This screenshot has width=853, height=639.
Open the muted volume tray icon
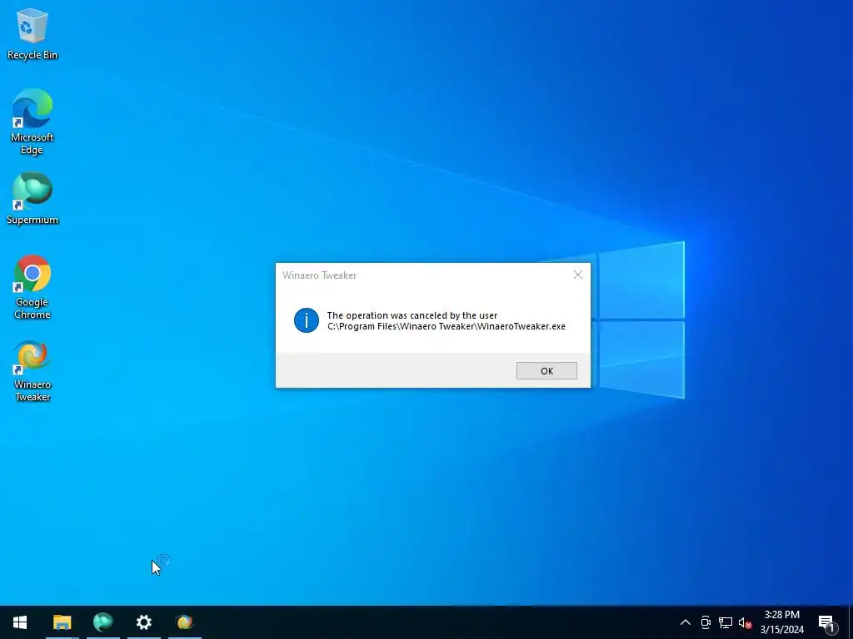tap(745, 622)
